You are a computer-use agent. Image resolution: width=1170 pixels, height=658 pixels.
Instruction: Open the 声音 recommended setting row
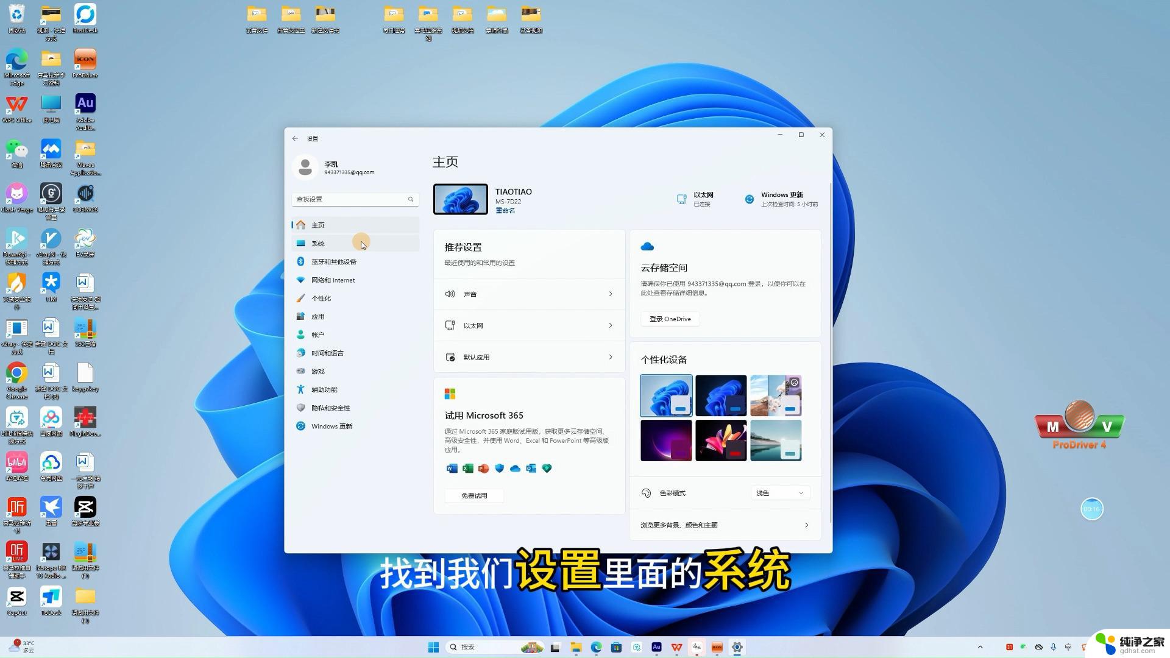point(529,294)
